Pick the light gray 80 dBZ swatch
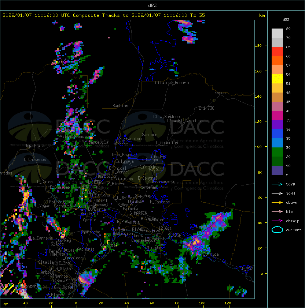 277,33
